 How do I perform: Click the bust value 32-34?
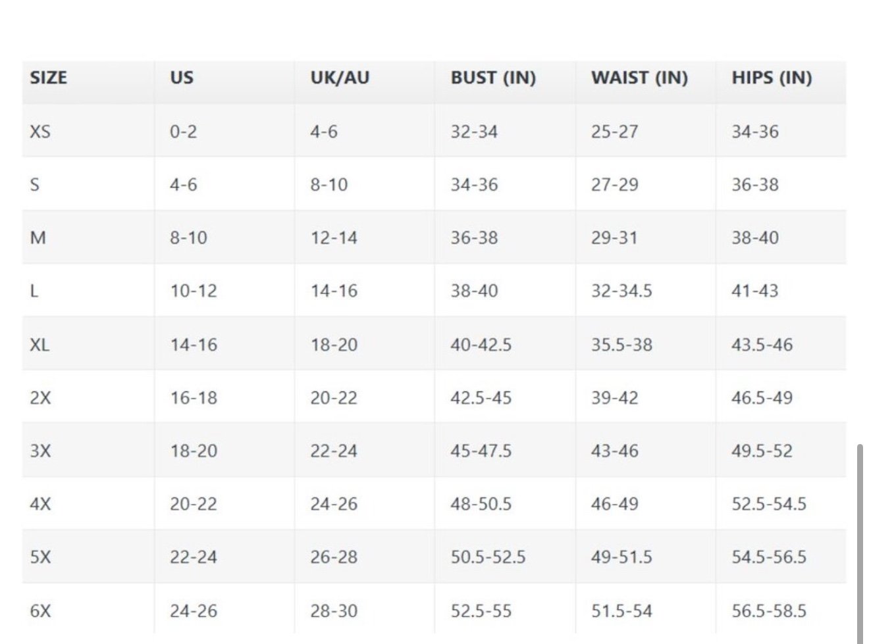tap(474, 132)
